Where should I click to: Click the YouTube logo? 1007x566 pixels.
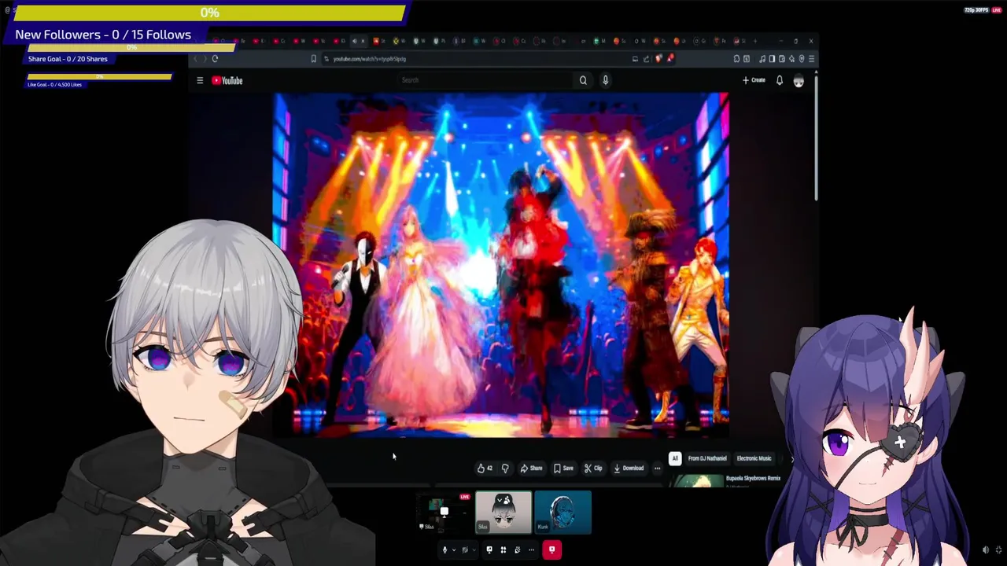[227, 80]
